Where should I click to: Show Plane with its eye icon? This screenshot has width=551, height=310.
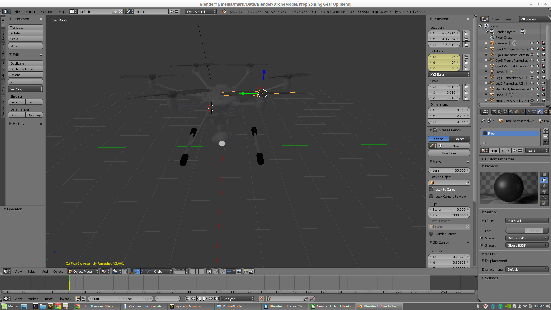532,95
